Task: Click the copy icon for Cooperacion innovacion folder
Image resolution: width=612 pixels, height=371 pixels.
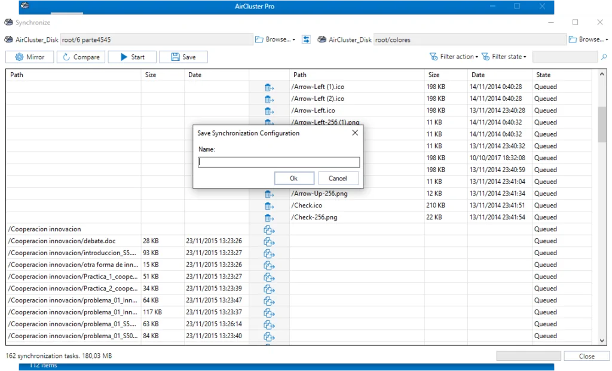Action: (x=269, y=229)
